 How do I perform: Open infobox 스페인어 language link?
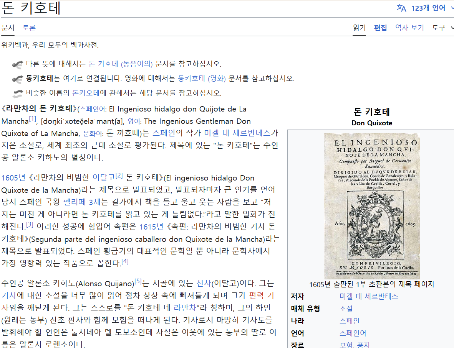(353, 333)
